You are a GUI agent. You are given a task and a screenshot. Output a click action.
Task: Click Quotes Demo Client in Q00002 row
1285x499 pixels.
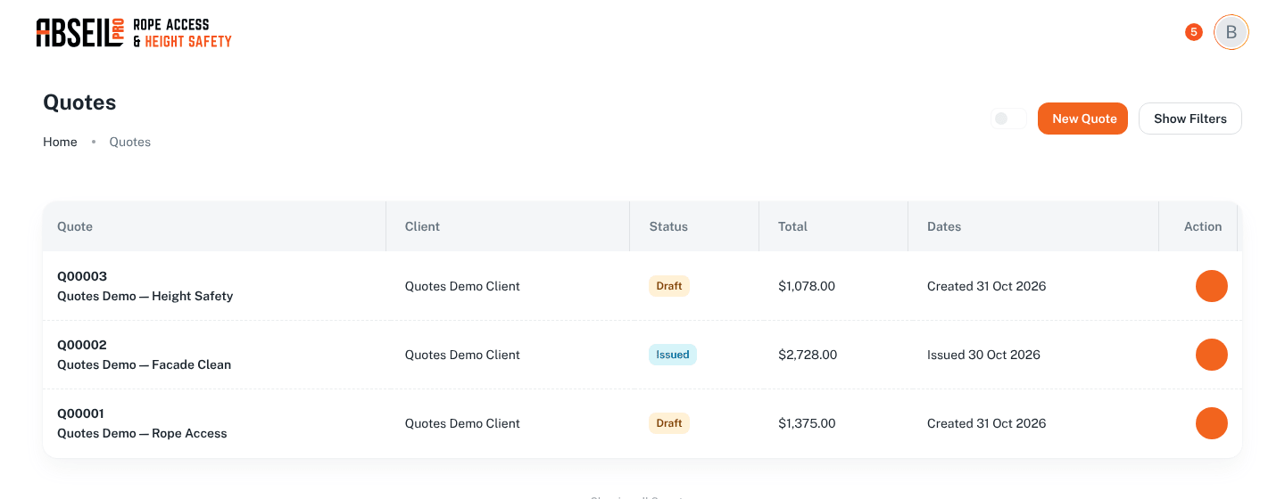[x=462, y=355]
